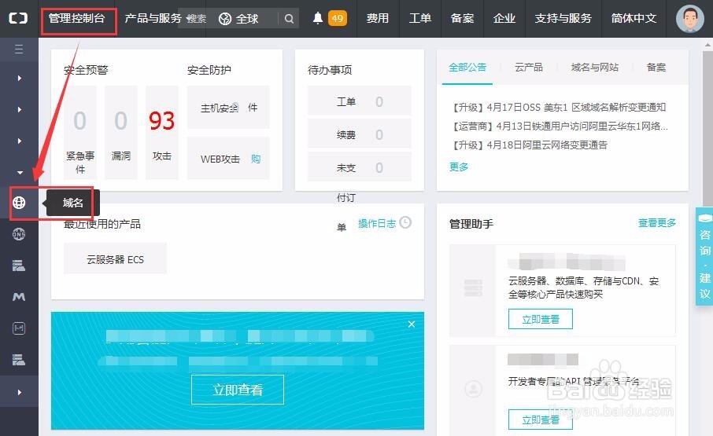The height and width of the screenshot is (436, 713).
Task: Open recently used 云服务器 ECS product
Action: (115, 259)
